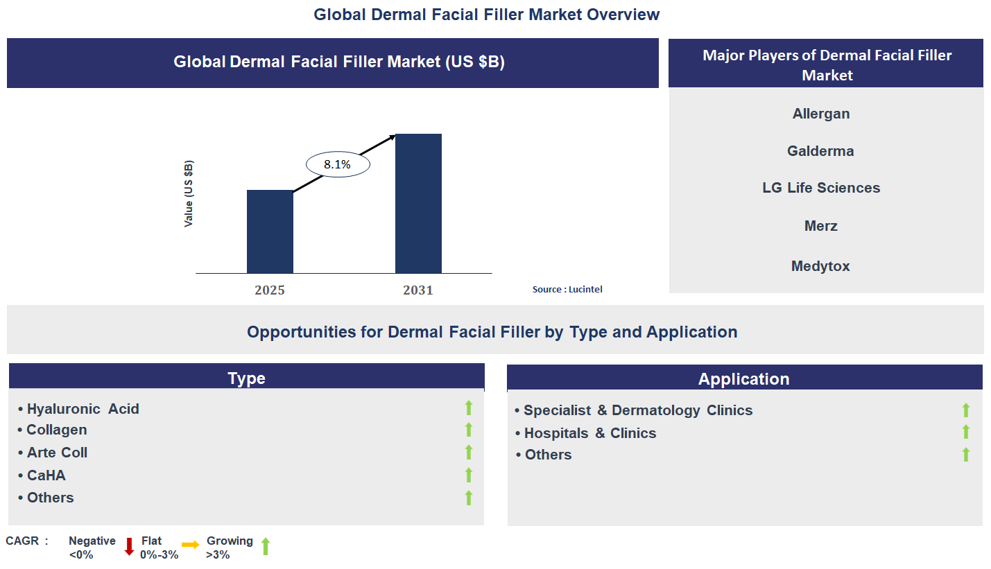
Task: Click the green growth arrow beside Hyaluronic Acid
Action: [x=469, y=408]
